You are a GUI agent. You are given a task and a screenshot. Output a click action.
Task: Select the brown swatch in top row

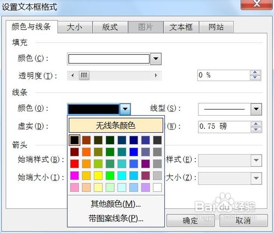tap(86, 140)
